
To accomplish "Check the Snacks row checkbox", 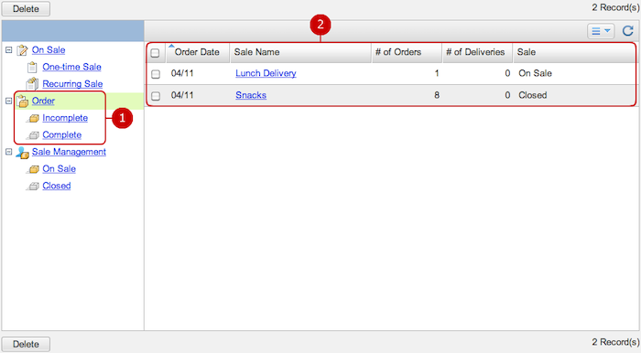I will [x=156, y=96].
